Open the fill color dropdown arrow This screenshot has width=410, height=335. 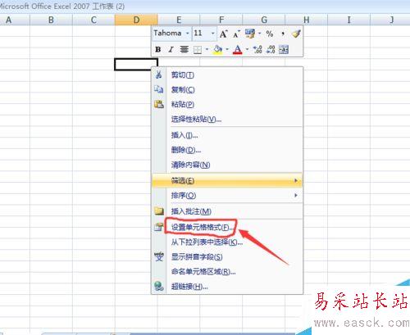pyautogui.click(x=227, y=49)
